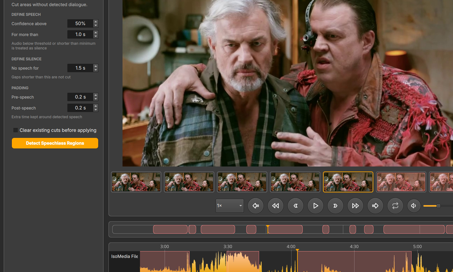The image size is (453, 272).
Task: Click the double-arrow fast forward button
Action: [355, 206]
